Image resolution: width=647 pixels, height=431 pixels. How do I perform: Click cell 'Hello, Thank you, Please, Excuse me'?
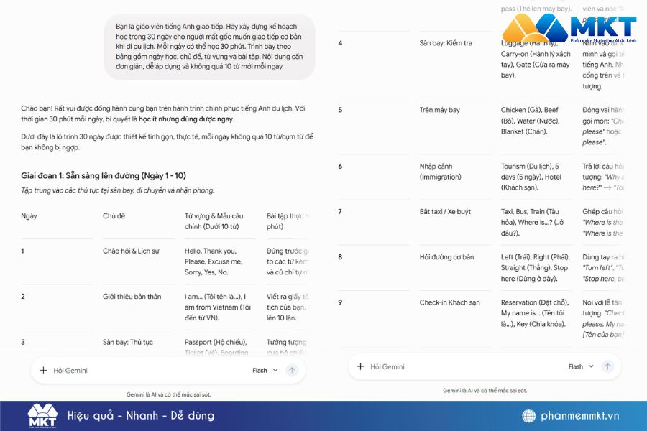[x=214, y=261]
